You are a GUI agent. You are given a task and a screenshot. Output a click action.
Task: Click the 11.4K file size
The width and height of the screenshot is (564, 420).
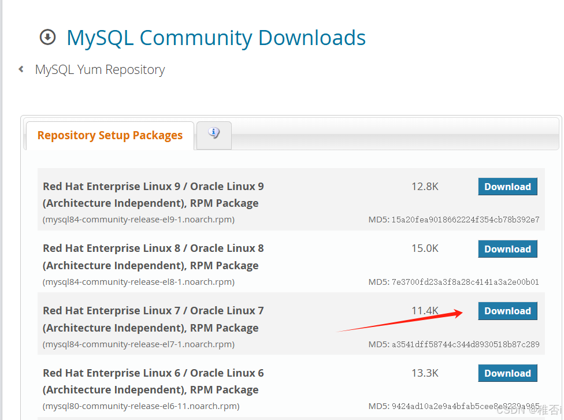(425, 311)
